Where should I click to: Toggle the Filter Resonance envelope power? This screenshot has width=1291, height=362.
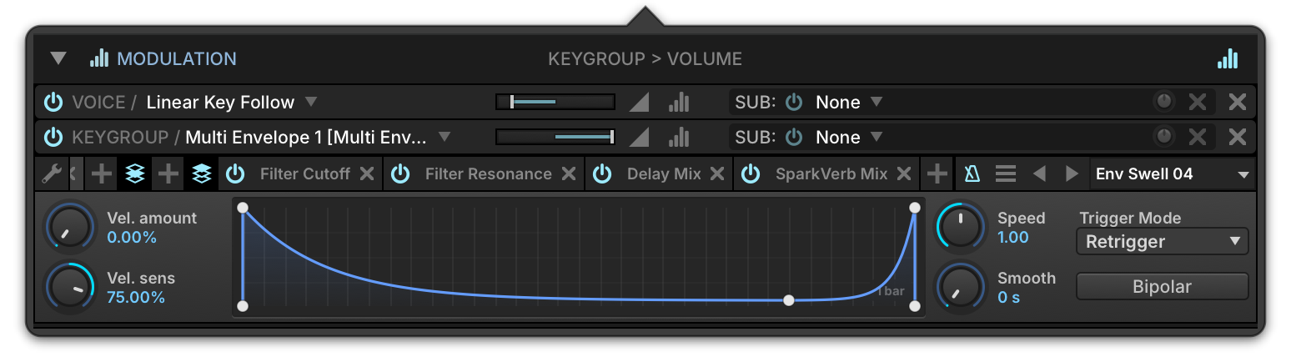click(x=401, y=173)
